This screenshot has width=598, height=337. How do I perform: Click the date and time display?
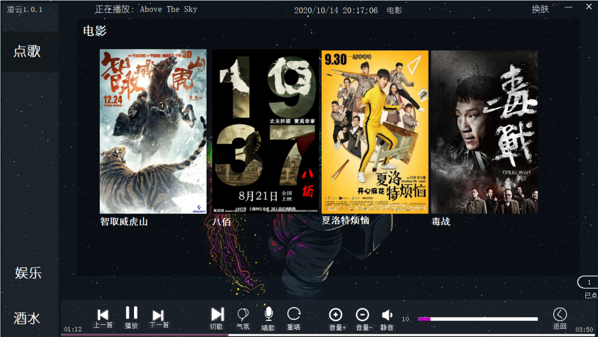336,11
